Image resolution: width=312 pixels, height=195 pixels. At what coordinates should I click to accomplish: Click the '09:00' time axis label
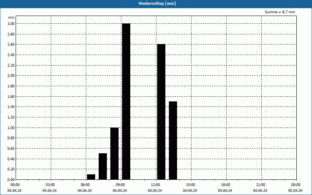pyautogui.click(x=120, y=185)
